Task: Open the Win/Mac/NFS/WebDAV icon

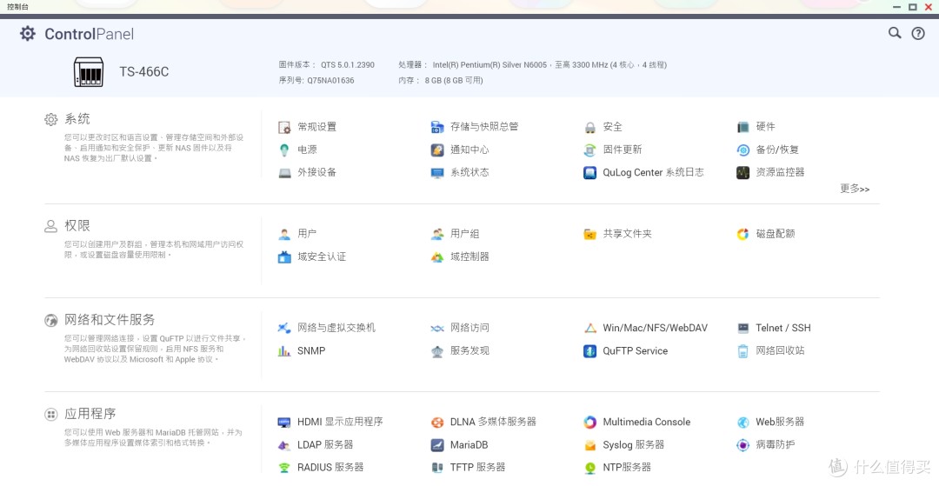Action: (589, 328)
